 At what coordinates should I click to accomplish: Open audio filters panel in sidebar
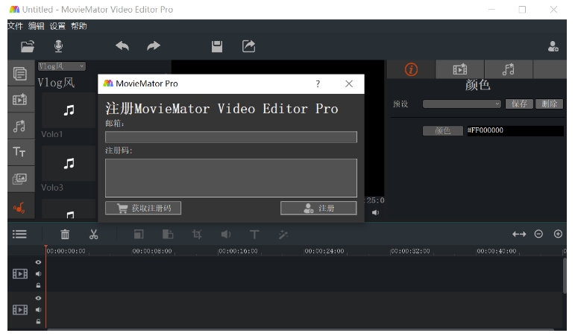pos(20,126)
